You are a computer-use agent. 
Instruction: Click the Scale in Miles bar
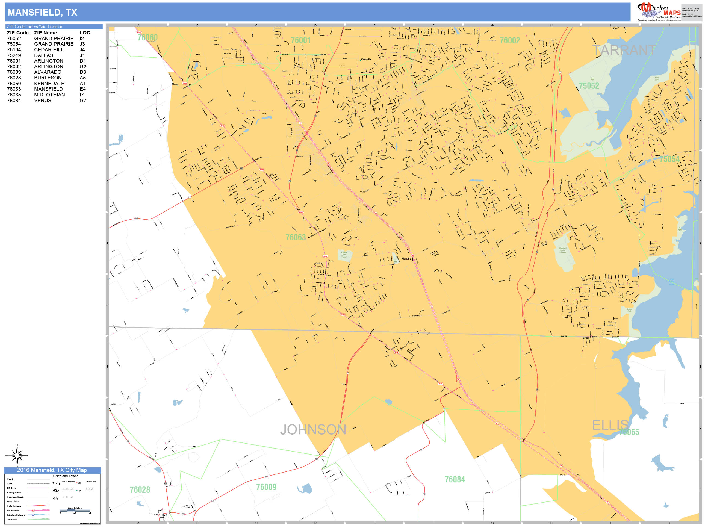[x=75, y=511]
